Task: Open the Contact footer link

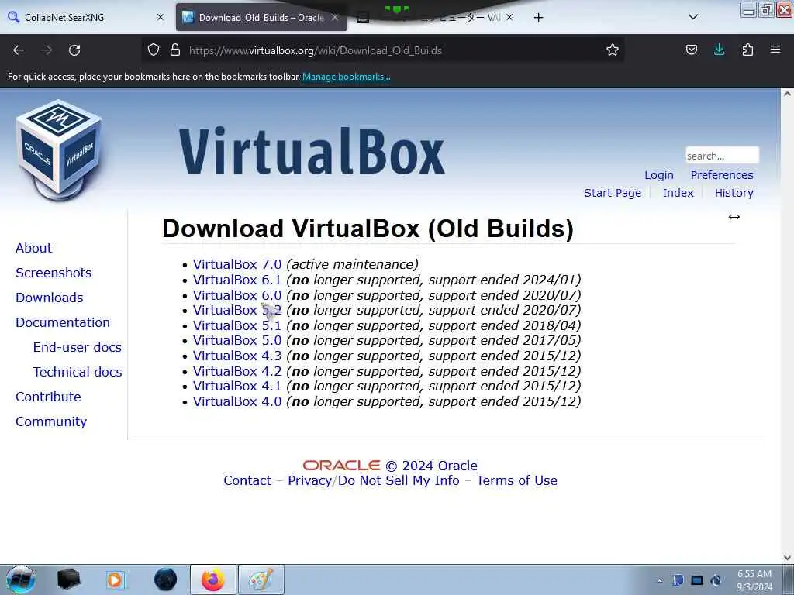Action: [247, 480]
